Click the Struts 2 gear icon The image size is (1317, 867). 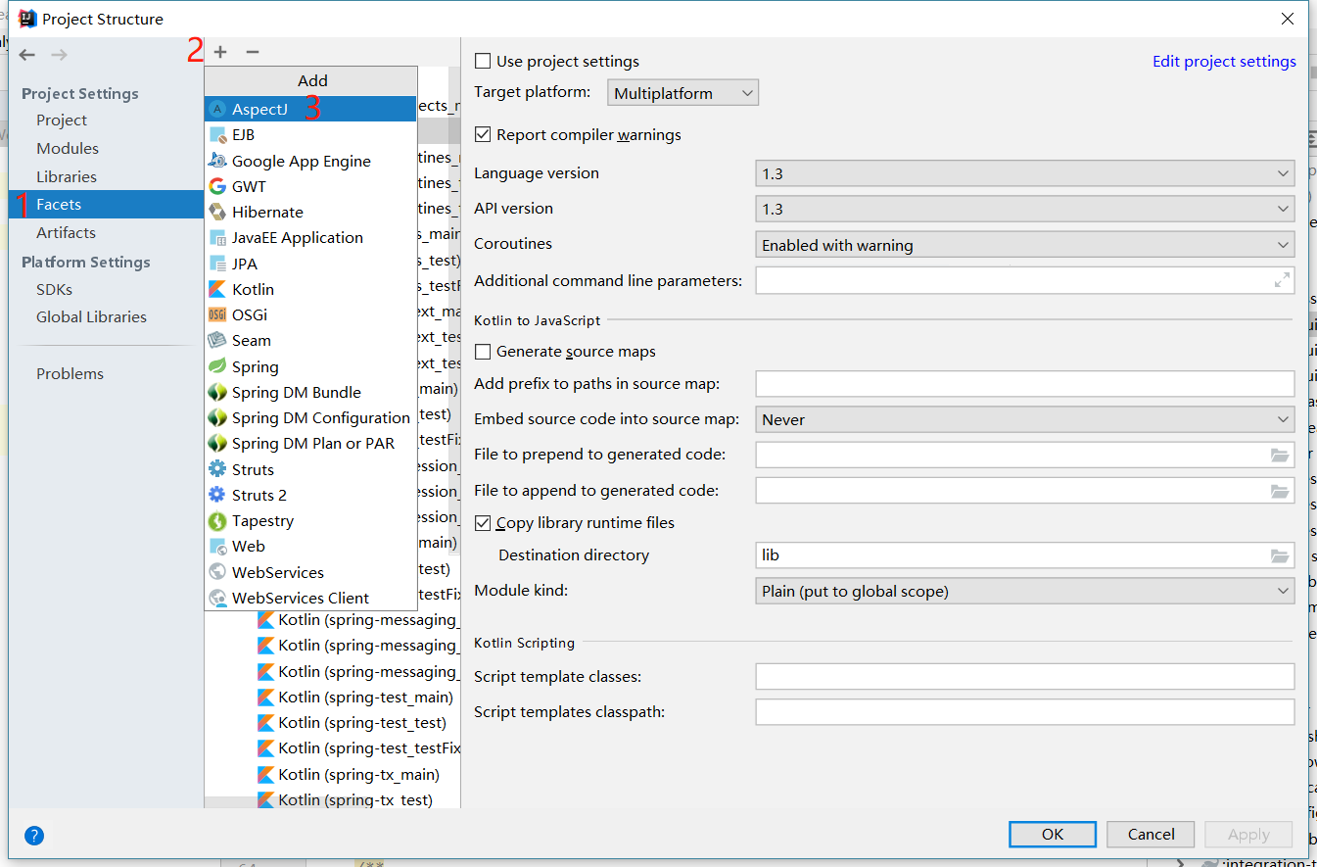[217, 495]
